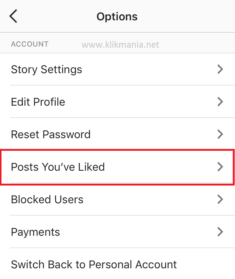
Task: Click the empty header space right of Options
Action: pos(184,17)
